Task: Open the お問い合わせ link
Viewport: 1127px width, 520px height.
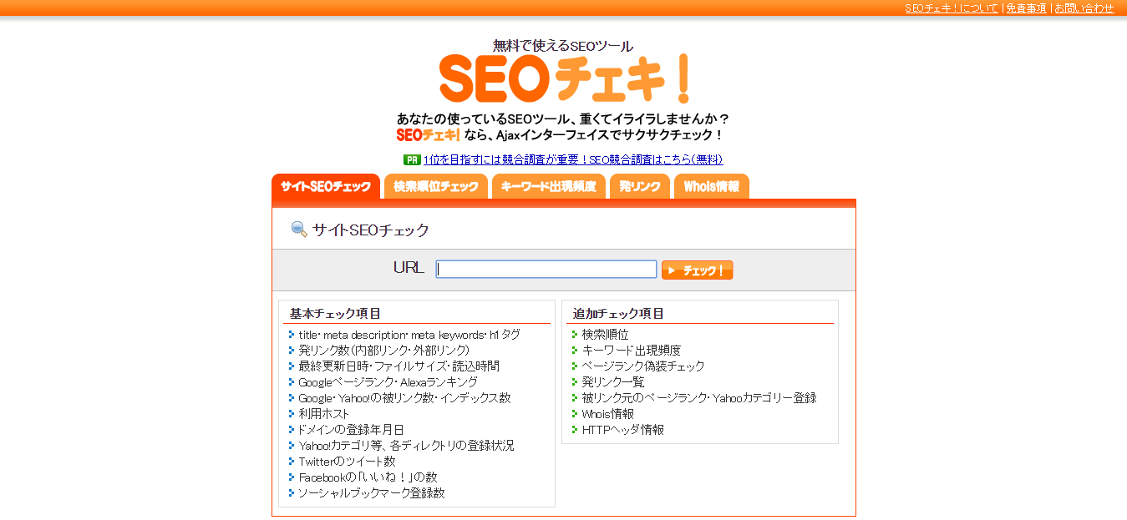Action: [1084, 8]
